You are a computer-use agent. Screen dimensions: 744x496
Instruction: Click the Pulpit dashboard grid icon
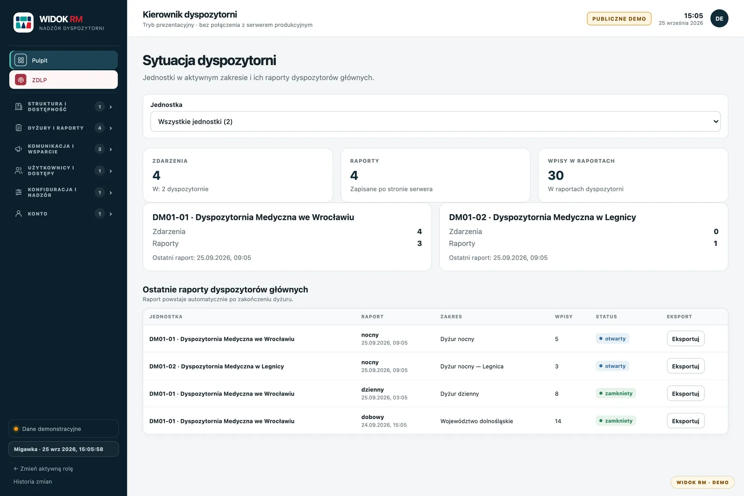(x=20, y=60)
